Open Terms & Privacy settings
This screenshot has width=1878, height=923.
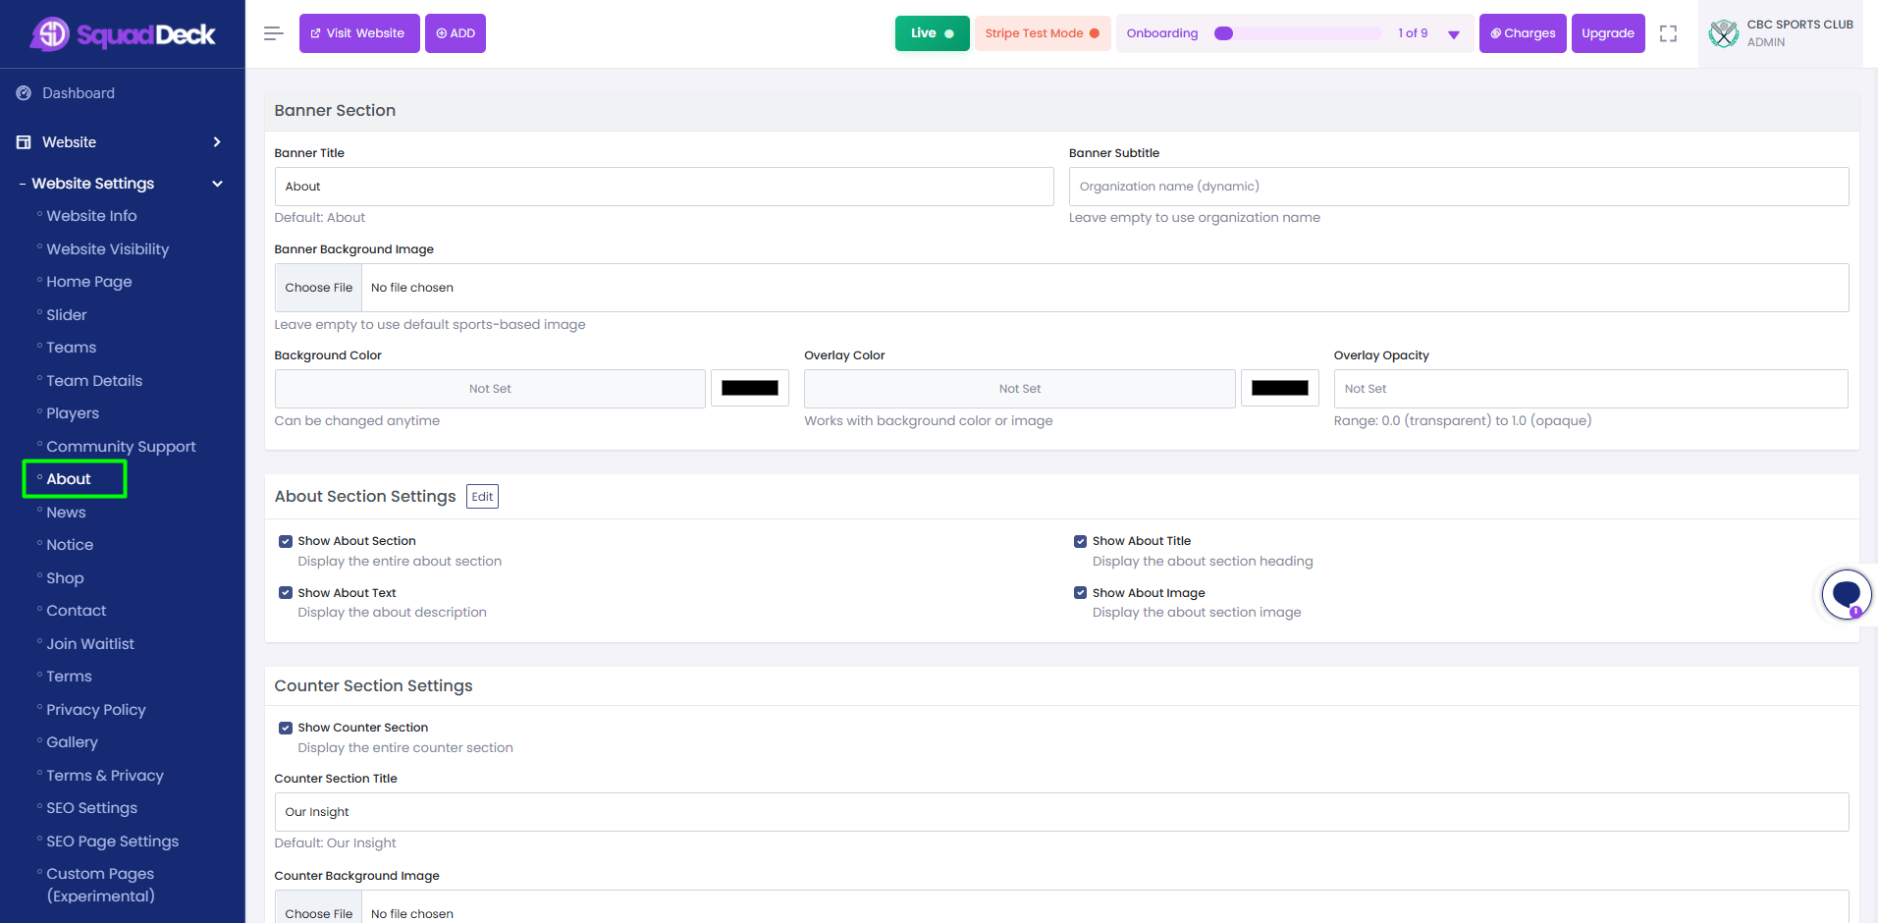coord(105,776)
